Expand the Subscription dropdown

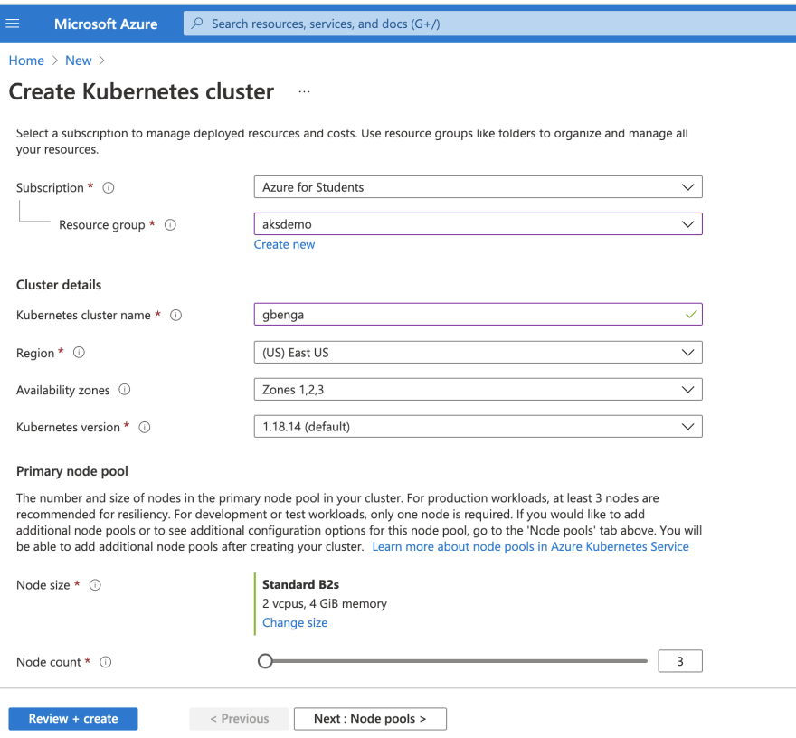479,187
